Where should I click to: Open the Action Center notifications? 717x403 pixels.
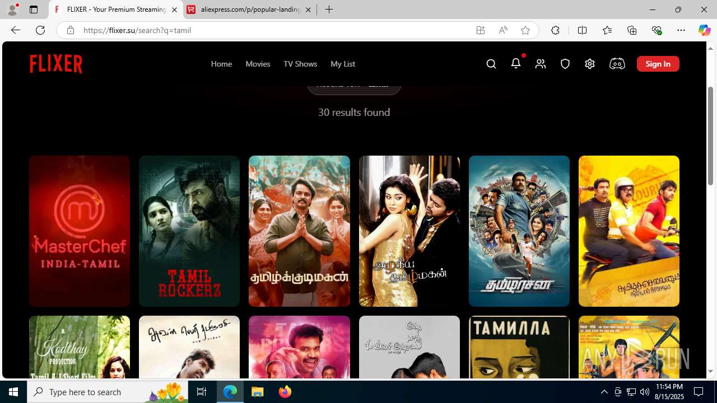pos(699,392)
